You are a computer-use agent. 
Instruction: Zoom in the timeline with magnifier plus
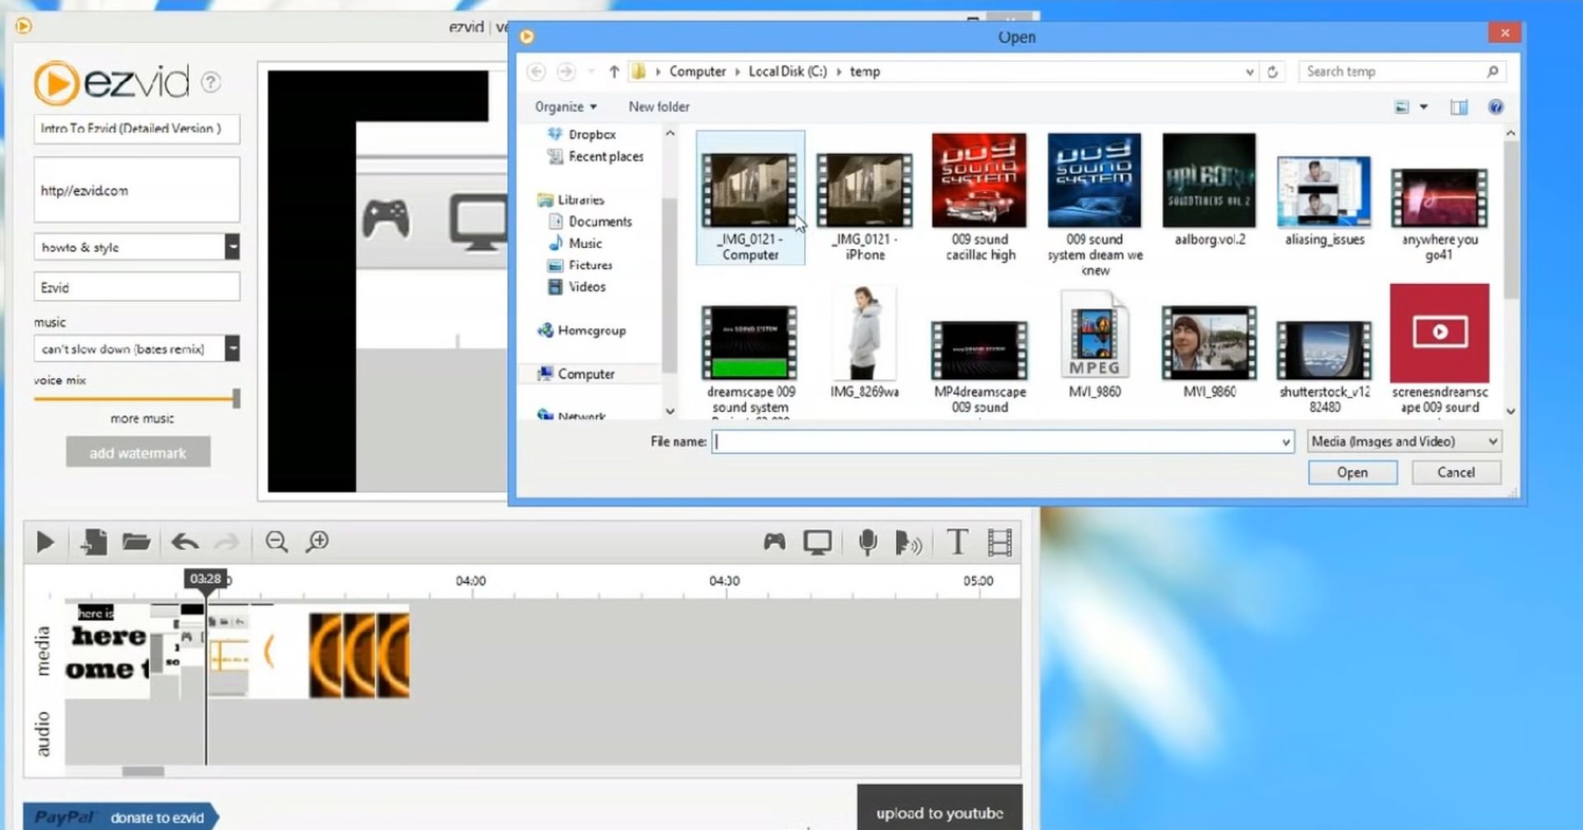coord(317,542)
